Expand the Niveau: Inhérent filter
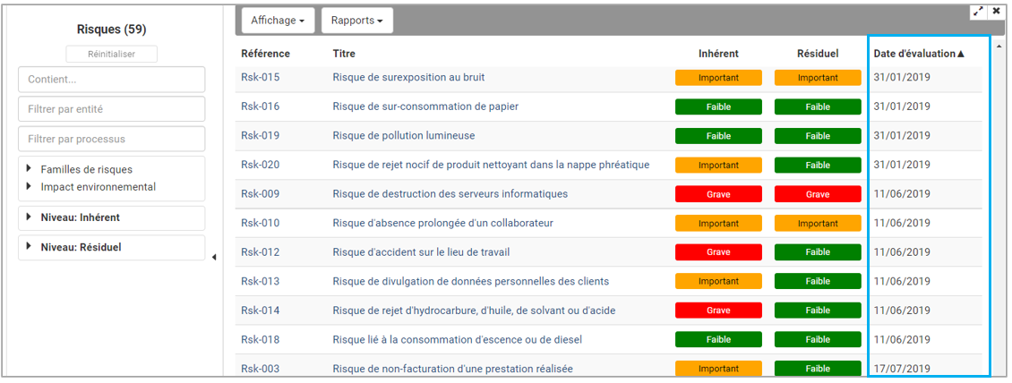The image size is (1012, 383). (x=29, y=217)
